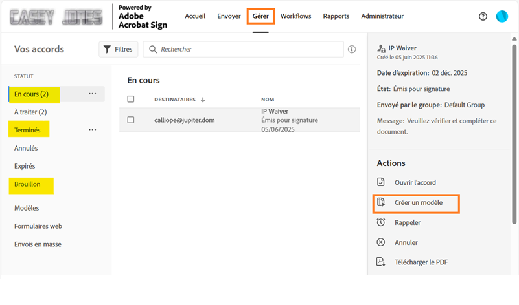Toggle the select-all checkbox in table header
Viewport: 519px width, 305px height.
(131, 100)
